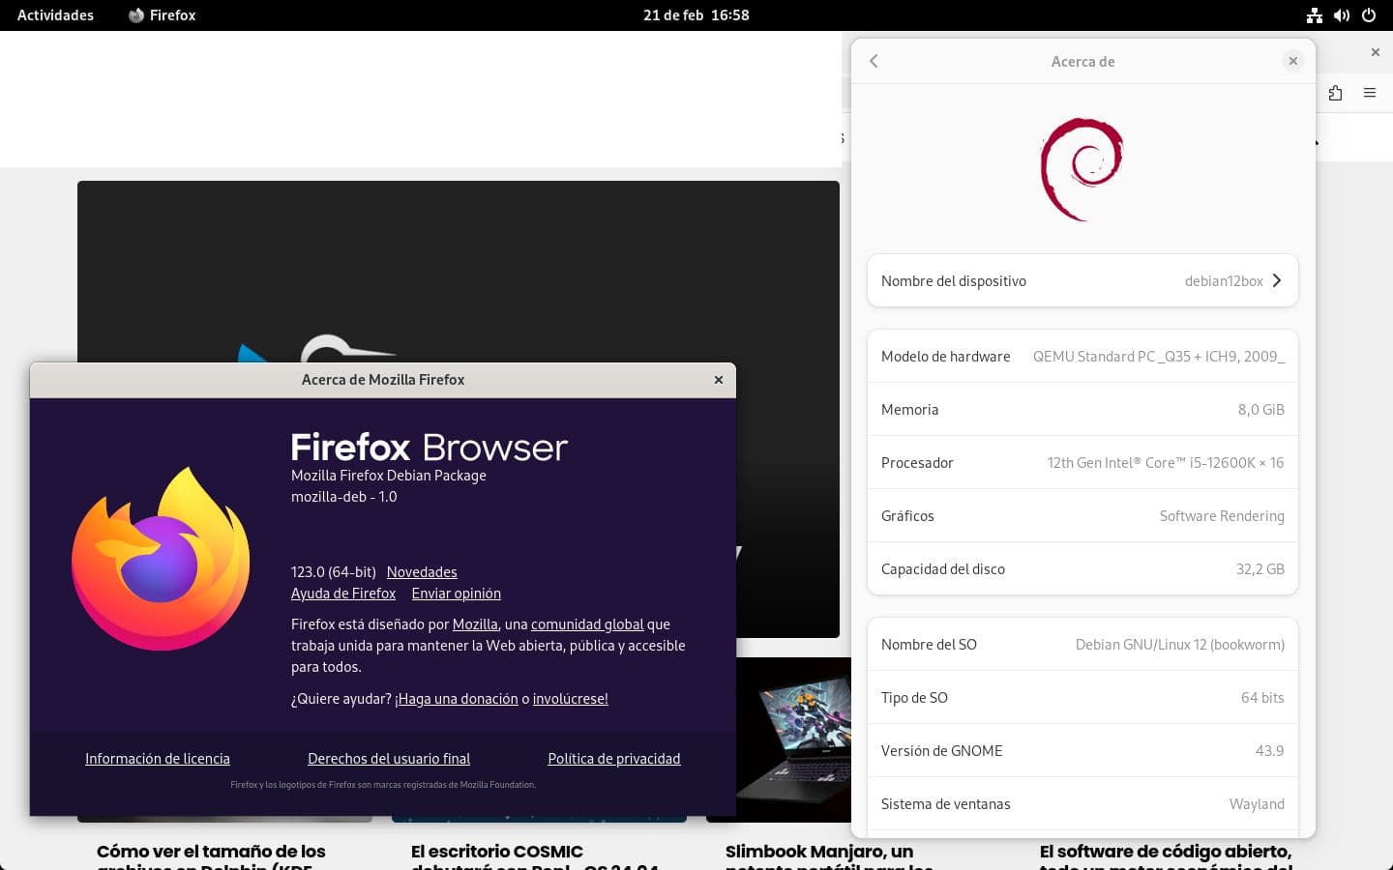This screenshot has width=1393, height=870.
Task: Click the Versión de GNOME 43.9 value
Action: click(x=1269, y=751)
